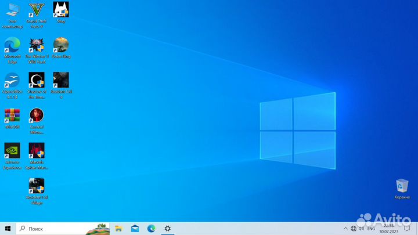Launch Edge from the taskbar
Viewport: 418px width, 235px height.
tap(151, 229)
